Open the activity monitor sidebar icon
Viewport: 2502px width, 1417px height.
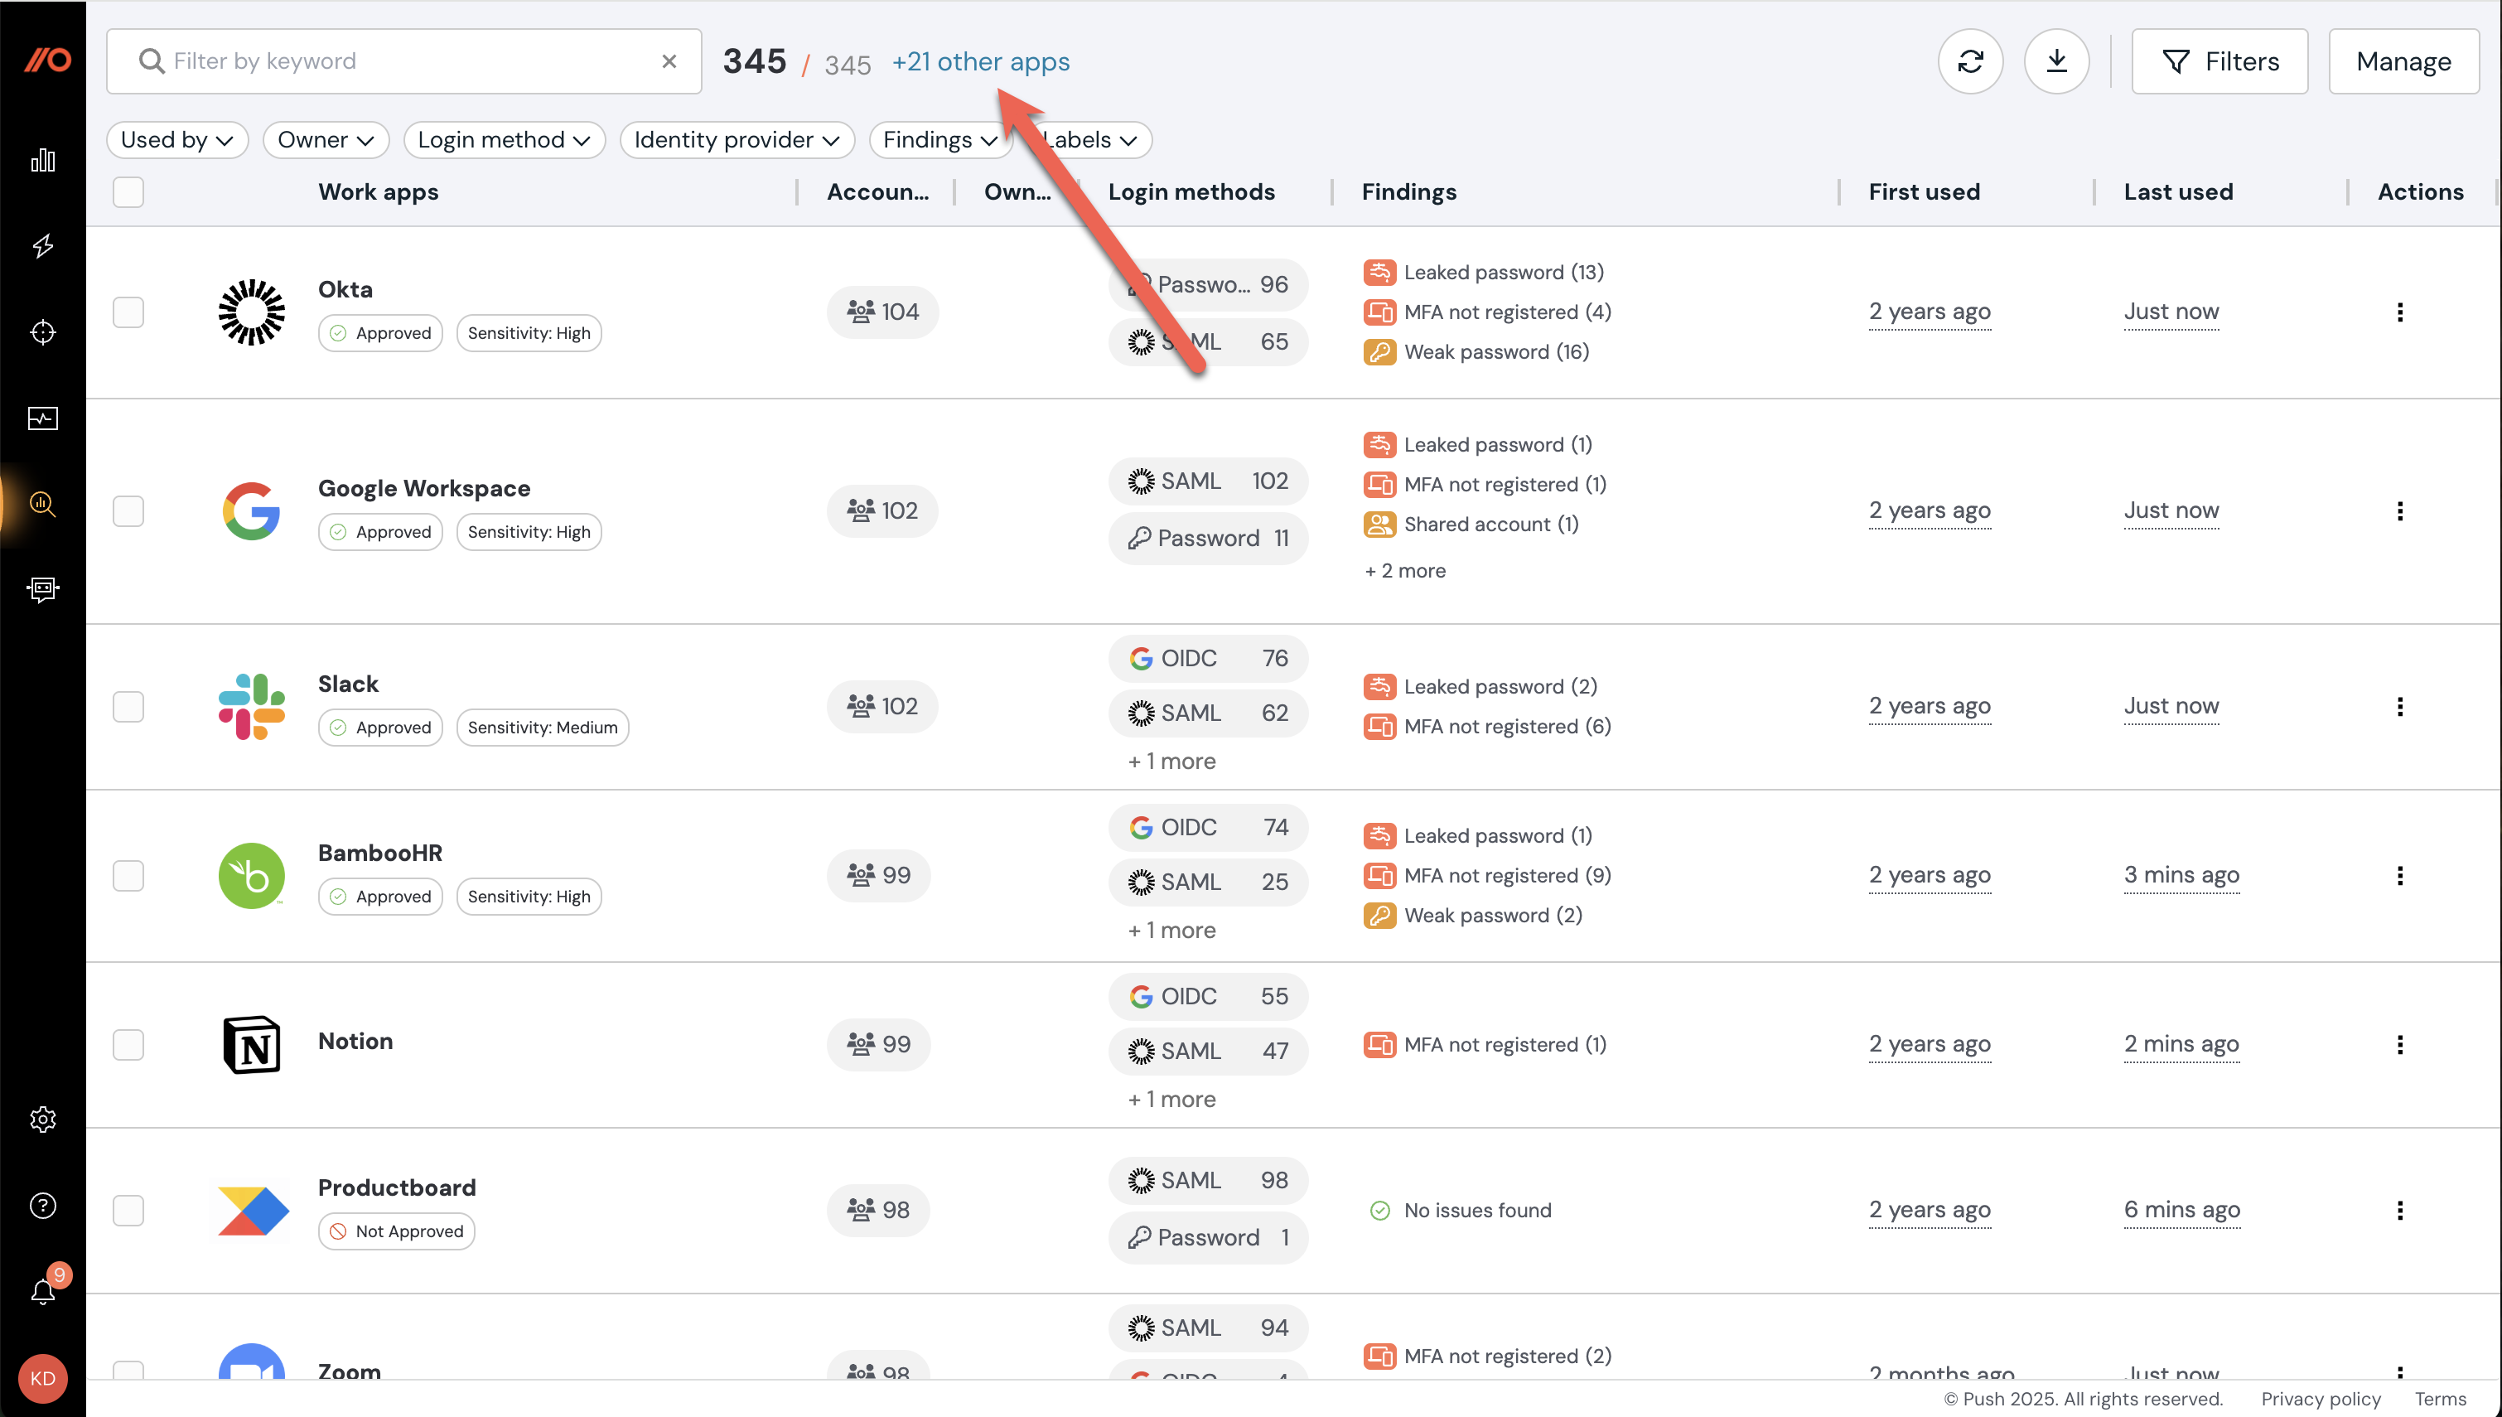pyautogui.click(x=43, y=418)
